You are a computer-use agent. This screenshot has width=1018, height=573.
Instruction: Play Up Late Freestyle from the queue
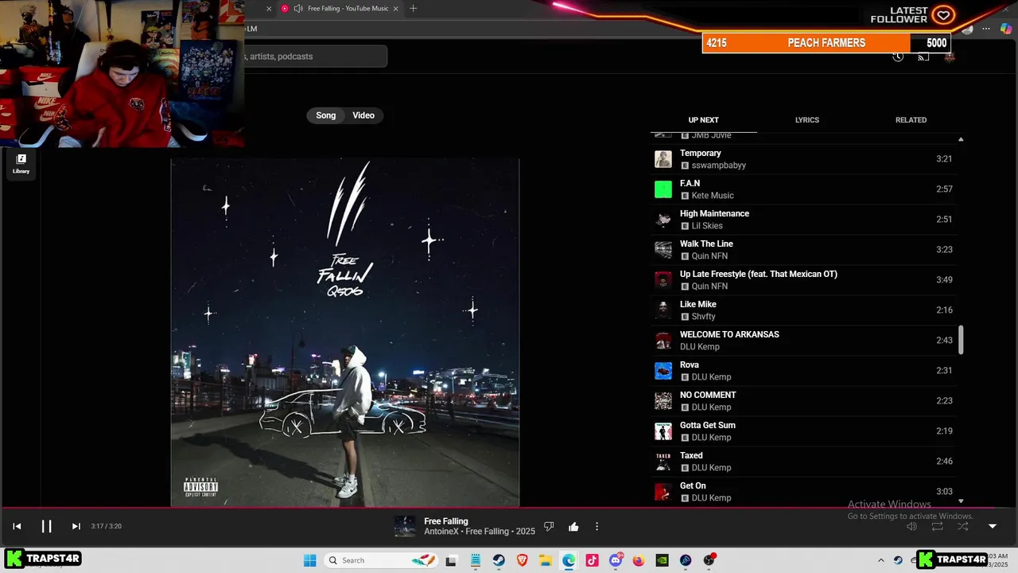coord(804,280)
